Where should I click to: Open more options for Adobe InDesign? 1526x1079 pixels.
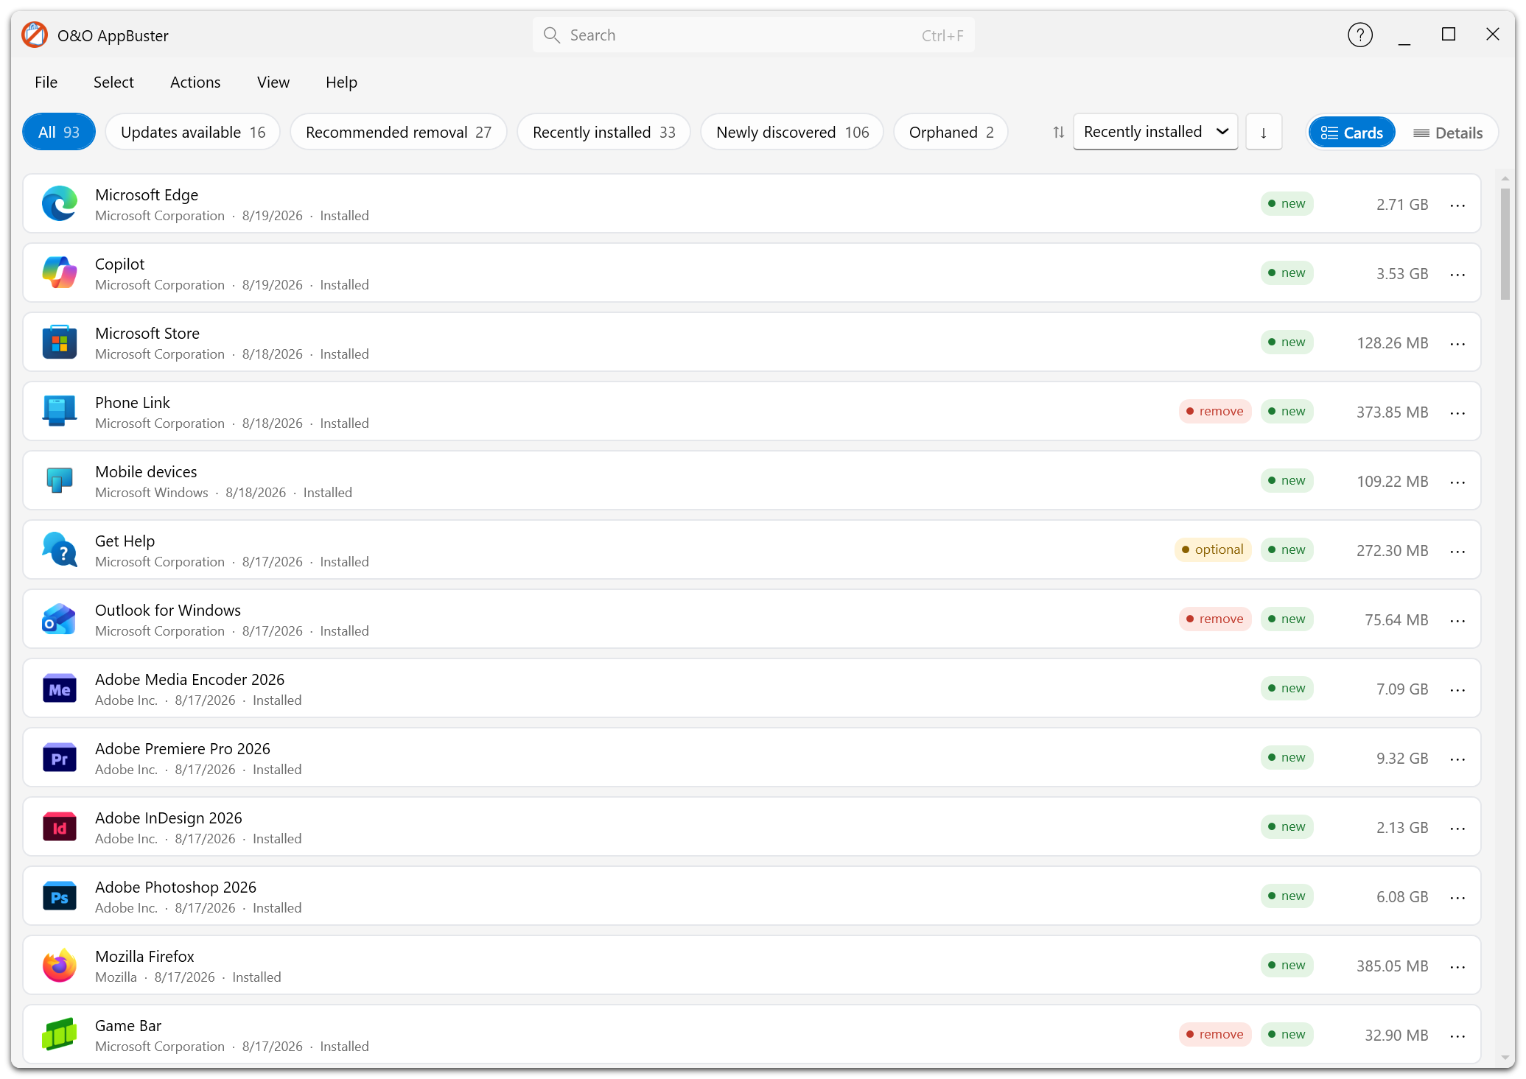pyautogui.click(x=1457, y=828)
